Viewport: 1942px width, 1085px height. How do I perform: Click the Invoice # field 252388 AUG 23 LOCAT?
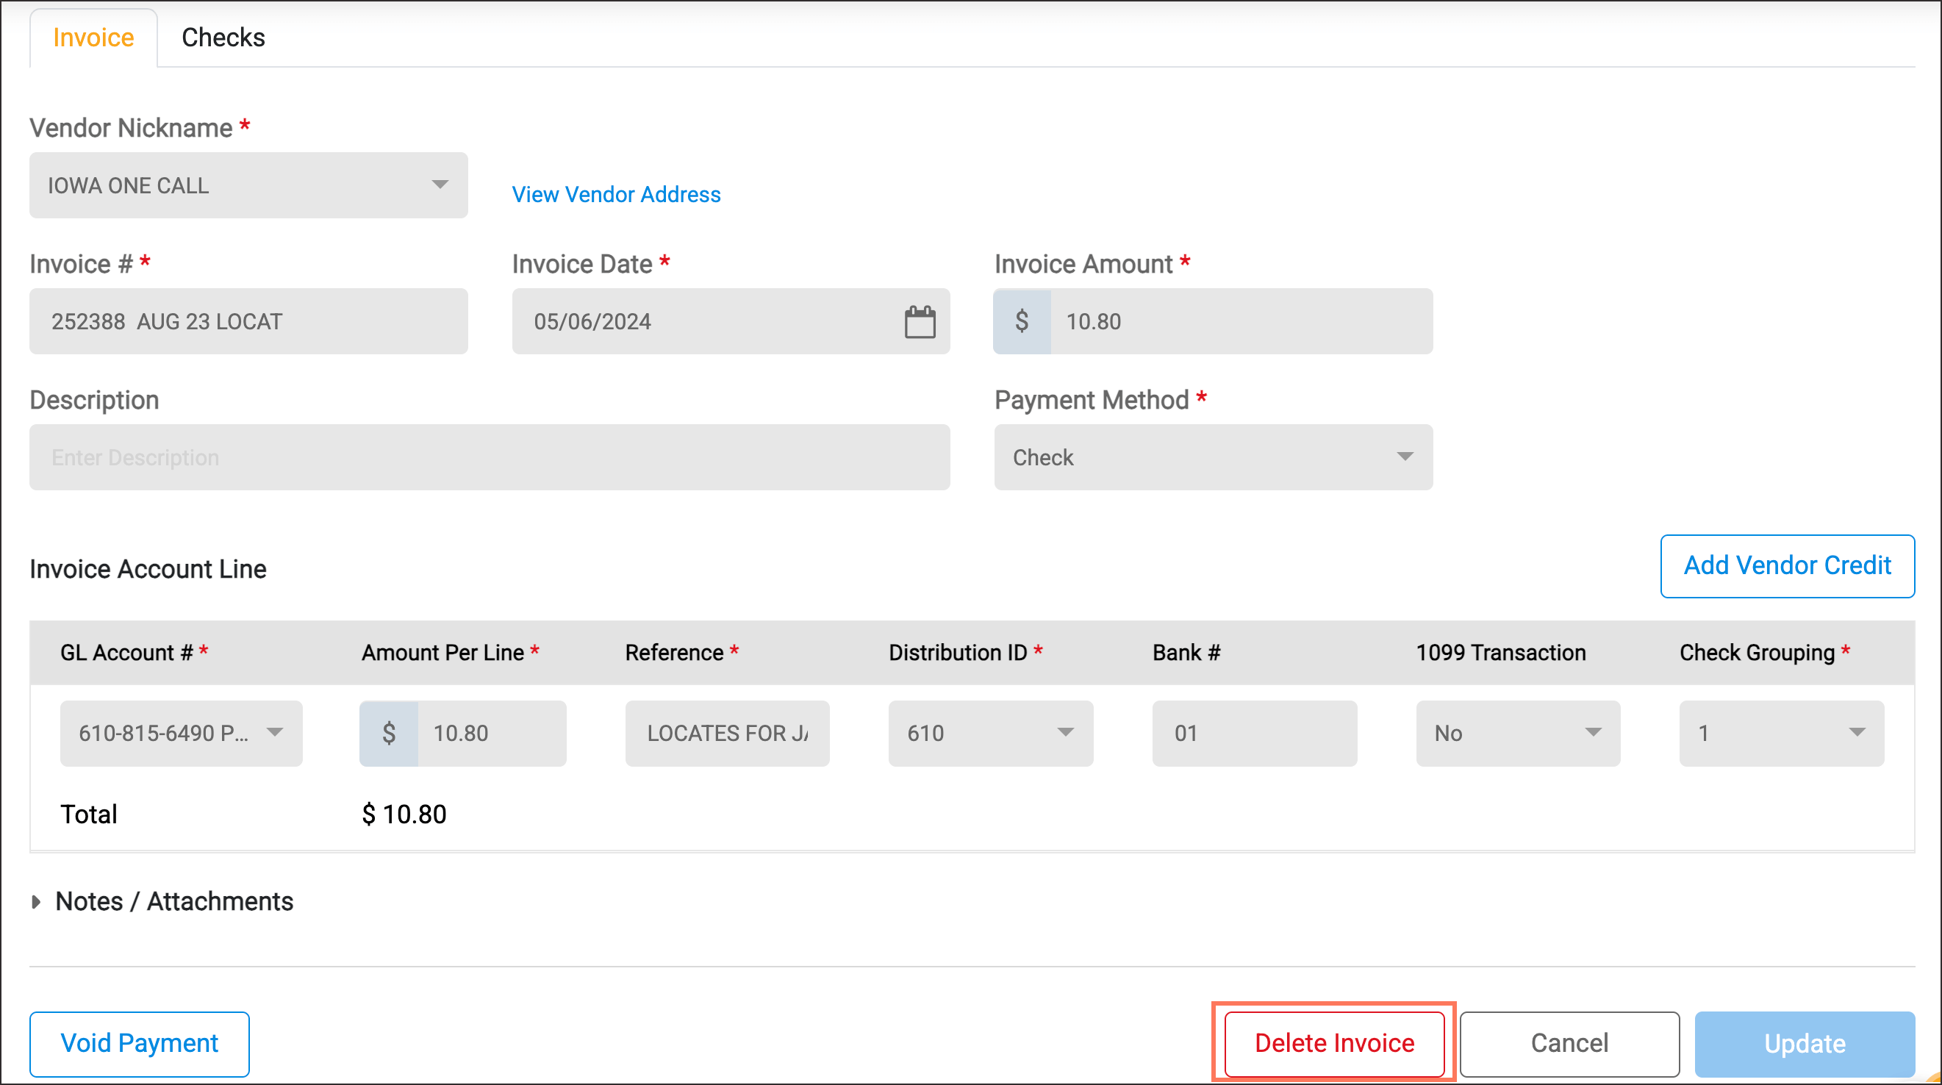pyautogui.click(x=248, y=321)
